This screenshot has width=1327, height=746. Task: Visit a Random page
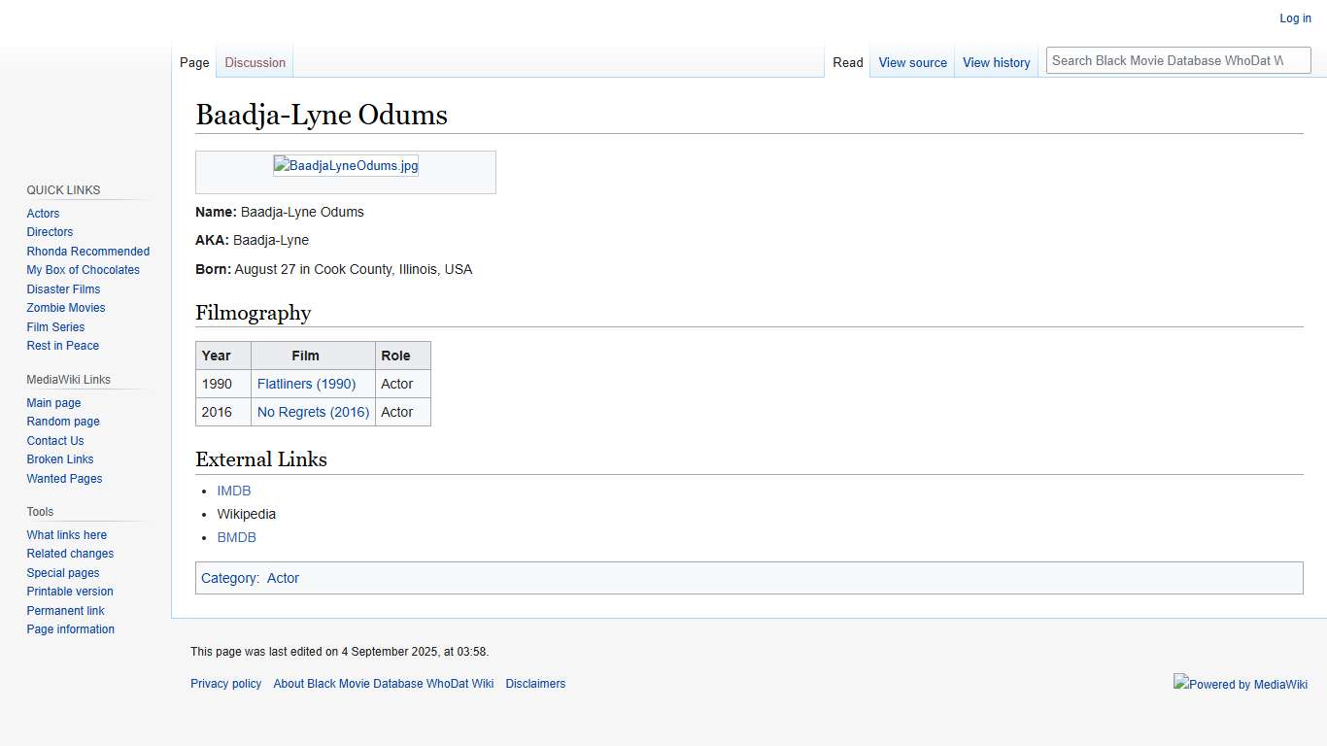[x=62, y=421]
